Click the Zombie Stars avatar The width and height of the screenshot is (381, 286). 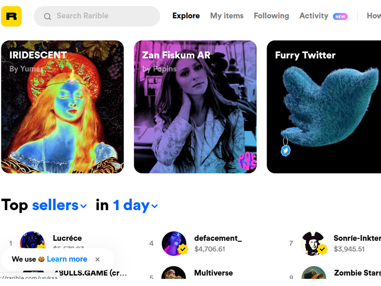pos(314,272)
